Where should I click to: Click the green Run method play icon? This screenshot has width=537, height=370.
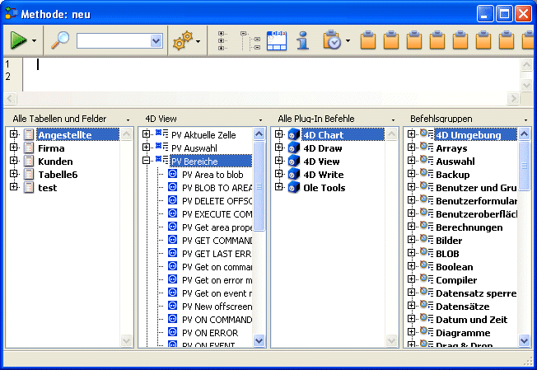(18, 40)
